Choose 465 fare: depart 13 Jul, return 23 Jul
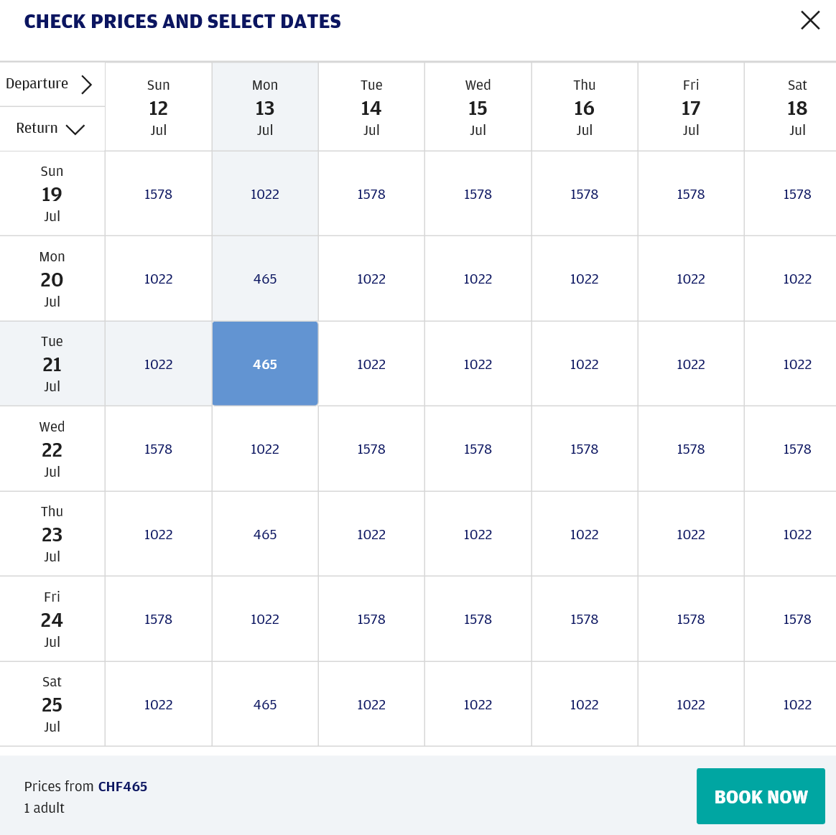Screen dimensions: 836x835 pos(265,534)
